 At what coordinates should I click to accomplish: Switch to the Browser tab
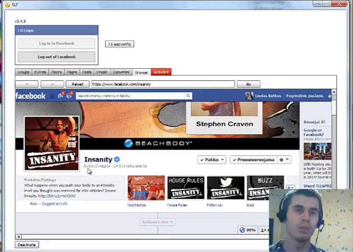coord(141,72)
